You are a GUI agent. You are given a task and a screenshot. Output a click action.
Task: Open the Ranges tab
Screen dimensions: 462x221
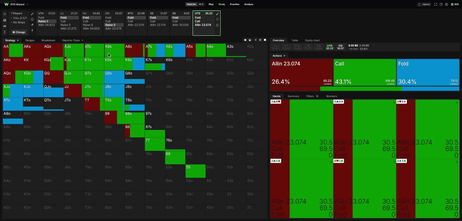(x=30, y=40)
